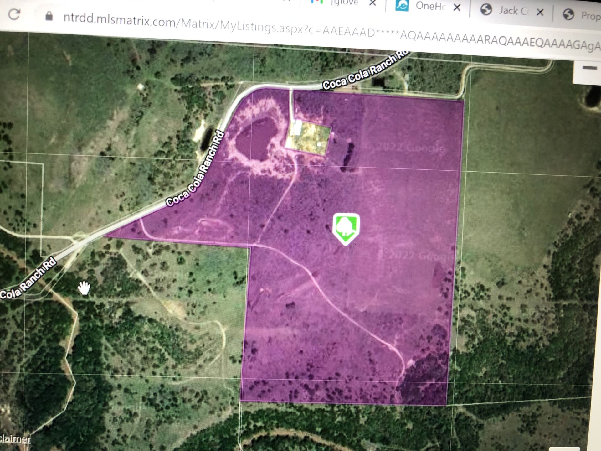
Task: Click the globe favicon on Jack C tab
Action: pyautogui.click(x=486, y=10)
